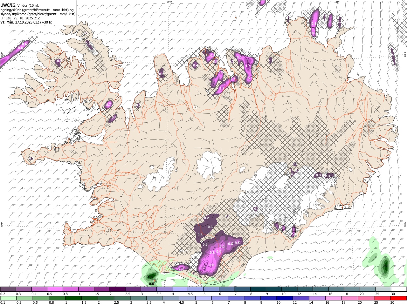Click the white Hofsjökull glacier in central Iceland
The width and height of the screenshot is (407, 305).
[209, 165]
